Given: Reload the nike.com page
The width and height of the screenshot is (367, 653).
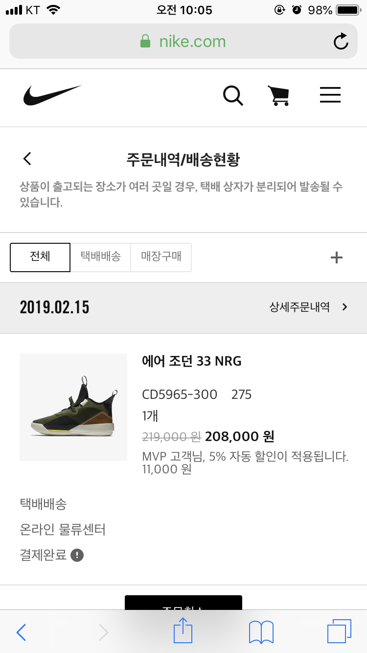Looking at the screenshot, I should tap(341, 42).
